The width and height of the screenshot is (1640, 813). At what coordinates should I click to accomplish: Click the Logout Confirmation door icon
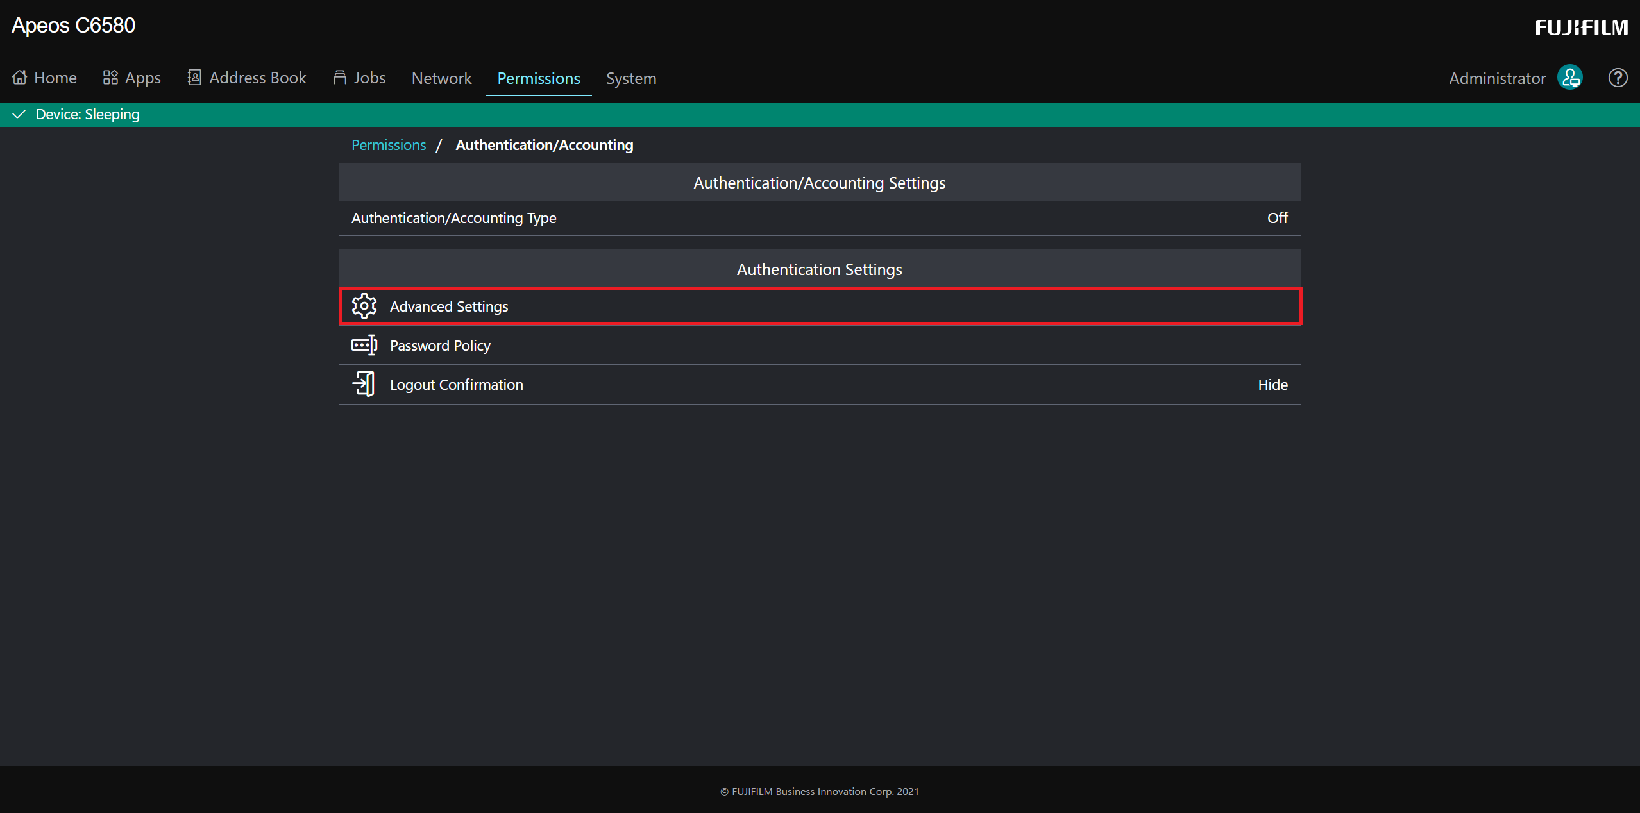click(x=364, y=385)
